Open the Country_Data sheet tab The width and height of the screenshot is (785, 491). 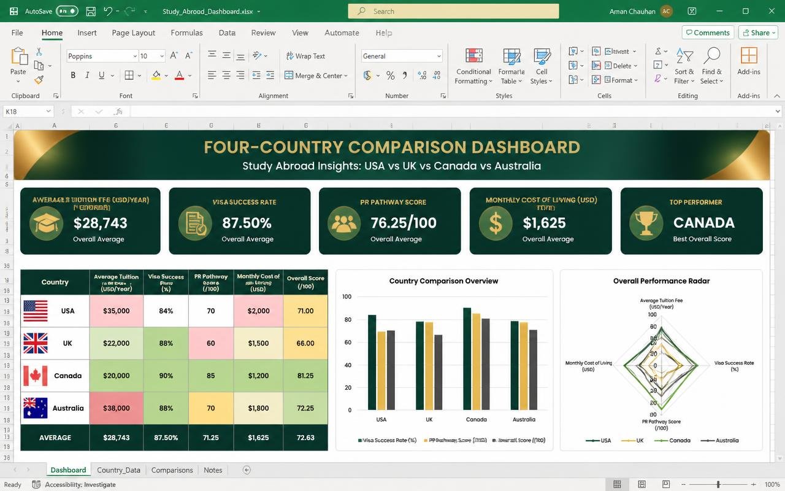pos(118,470)
